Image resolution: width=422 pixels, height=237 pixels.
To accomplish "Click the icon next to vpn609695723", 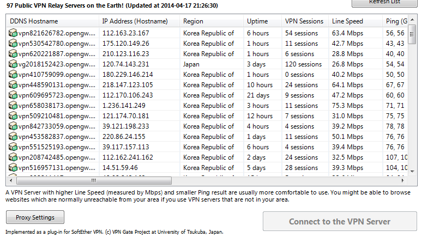I will pos(13,95).
